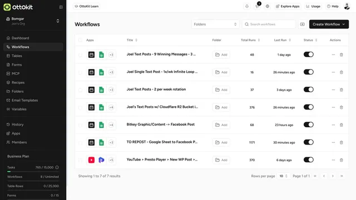Viewport: 356px width, 200px height.
Task: Open Email Templates in the sidebar
Action: (x=33, y=100)
